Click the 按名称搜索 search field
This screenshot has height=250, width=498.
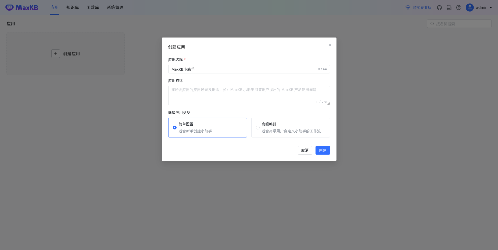click(459, 24)
